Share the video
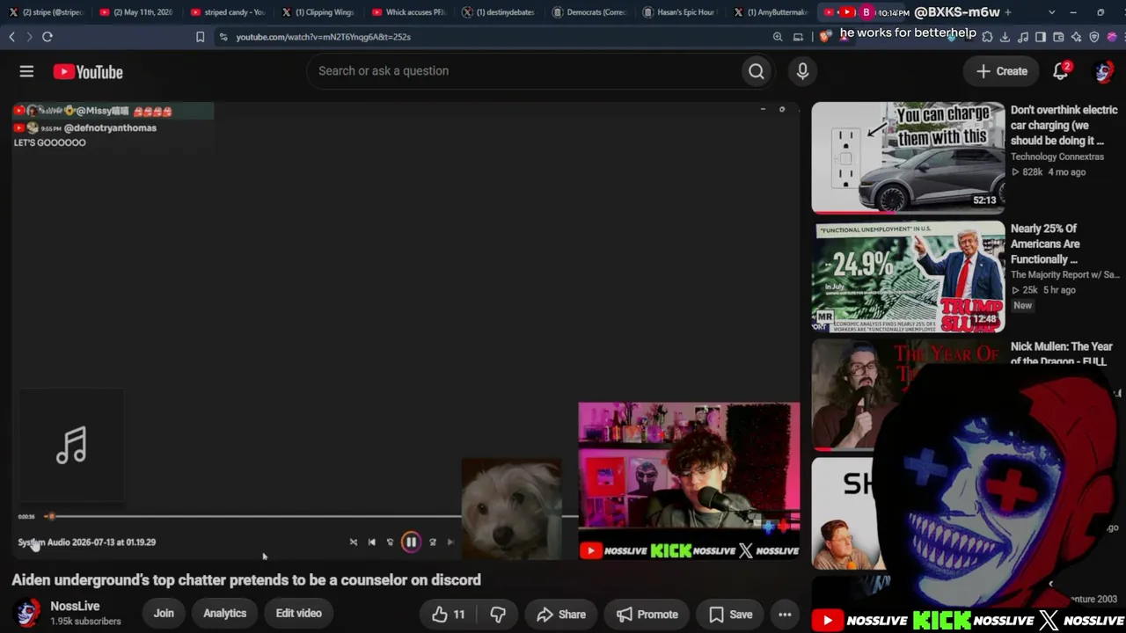This screenshot has width=1126, height=633. pyautogui.click(x=560, y=615)
